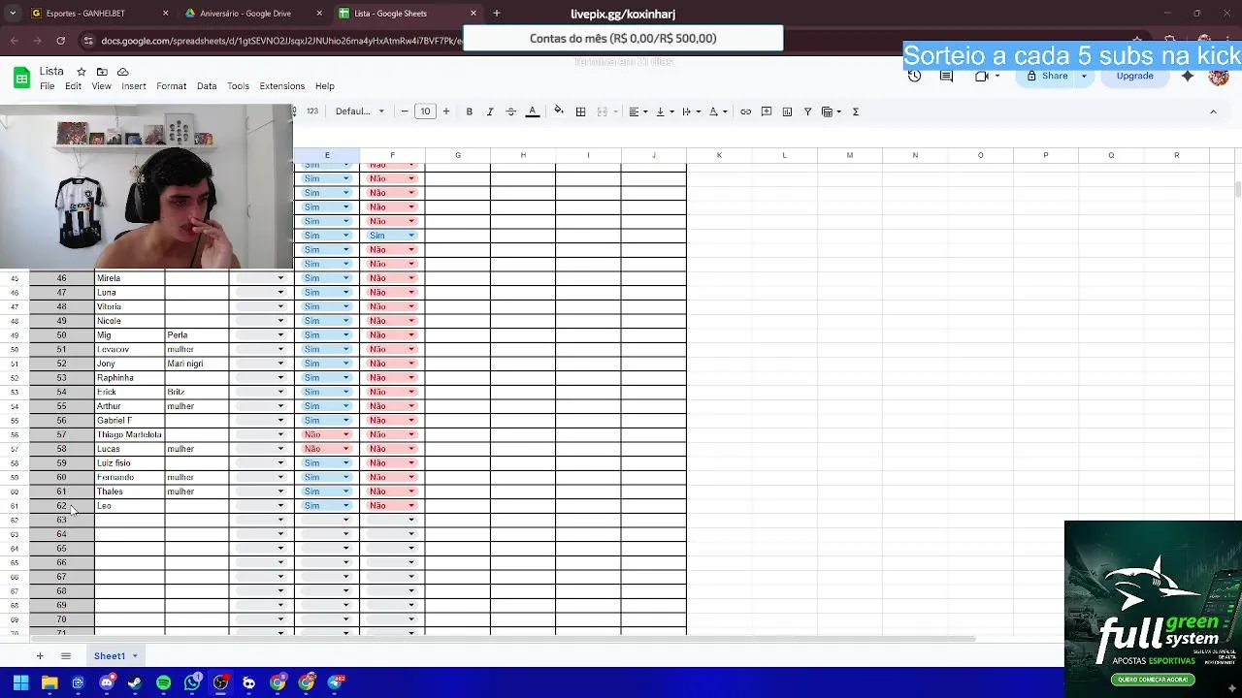Open the horizontal align options
Viewport: 1242px width, 698px height.
[x=637, y=111]
